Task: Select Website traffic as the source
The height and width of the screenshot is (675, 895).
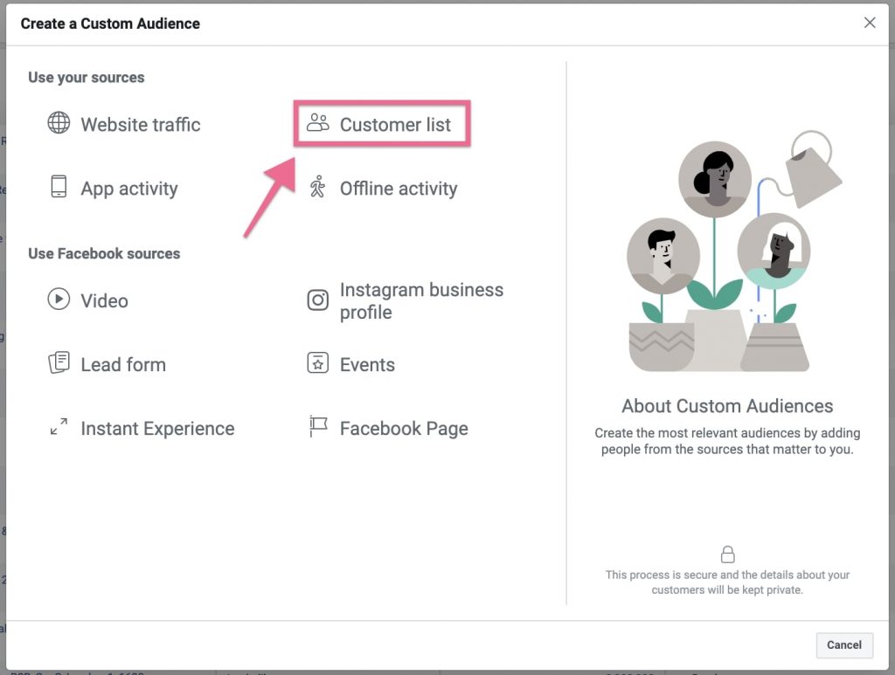Action: click(x=141, y=125)
